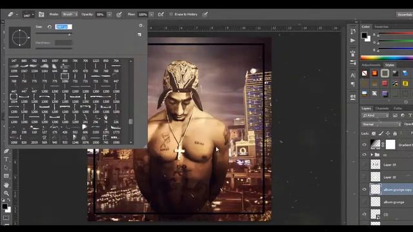Screen dimensions: 413x232
Task: Select the Path Selection tool
Action: coord(6,168)
